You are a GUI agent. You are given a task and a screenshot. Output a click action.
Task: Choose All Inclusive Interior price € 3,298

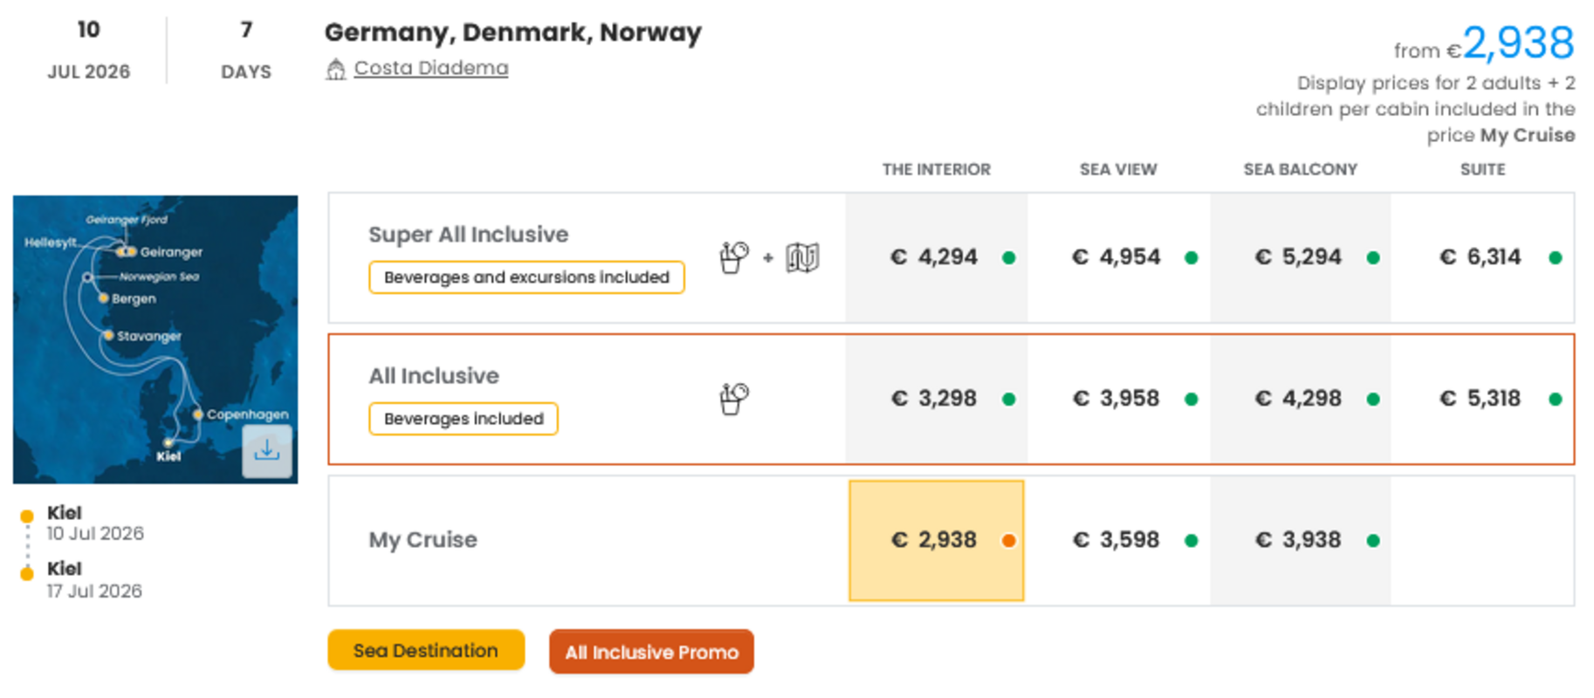point(935,399)
